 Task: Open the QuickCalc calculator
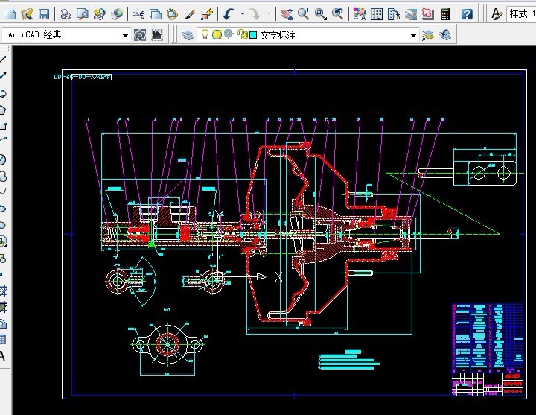tap(445, 13)
